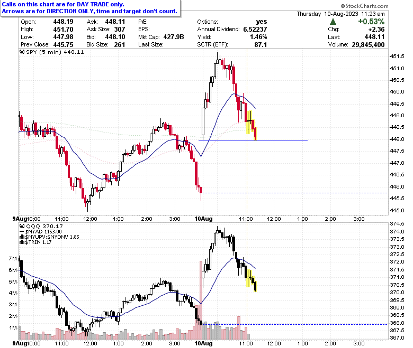Click the SCTR (ETF) value 87.1
Viewport: 413px width, 348px height.
(x=261, y=44)
